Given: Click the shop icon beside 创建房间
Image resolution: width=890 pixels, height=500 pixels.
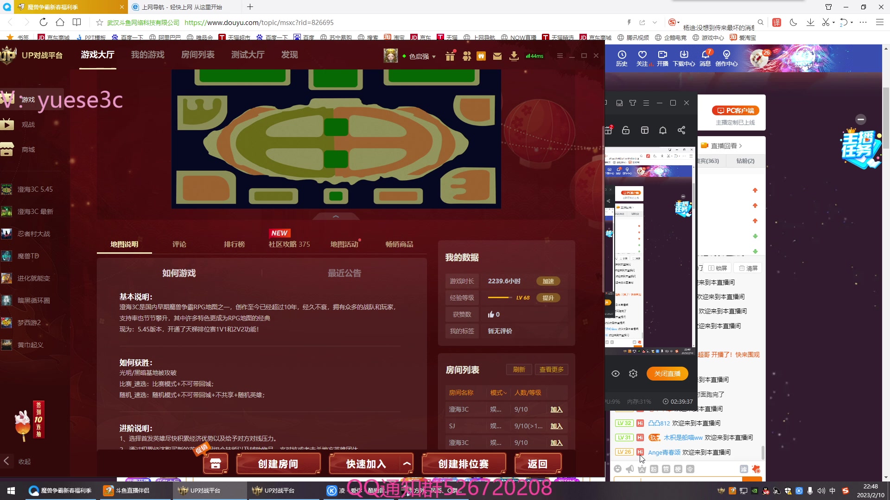Looking at the screenshot, I should tap(216, 463).
